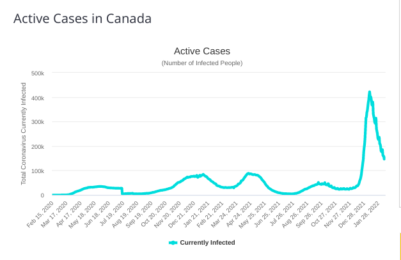Click the 400k y-axis label
This screenshot has height=260, width=401.
point(37,98)
